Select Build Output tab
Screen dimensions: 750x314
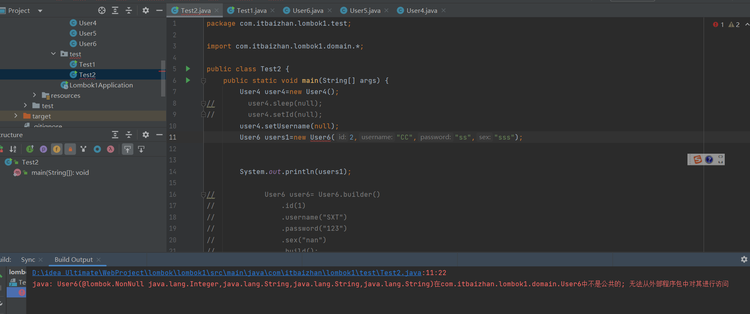pos(74,259)
